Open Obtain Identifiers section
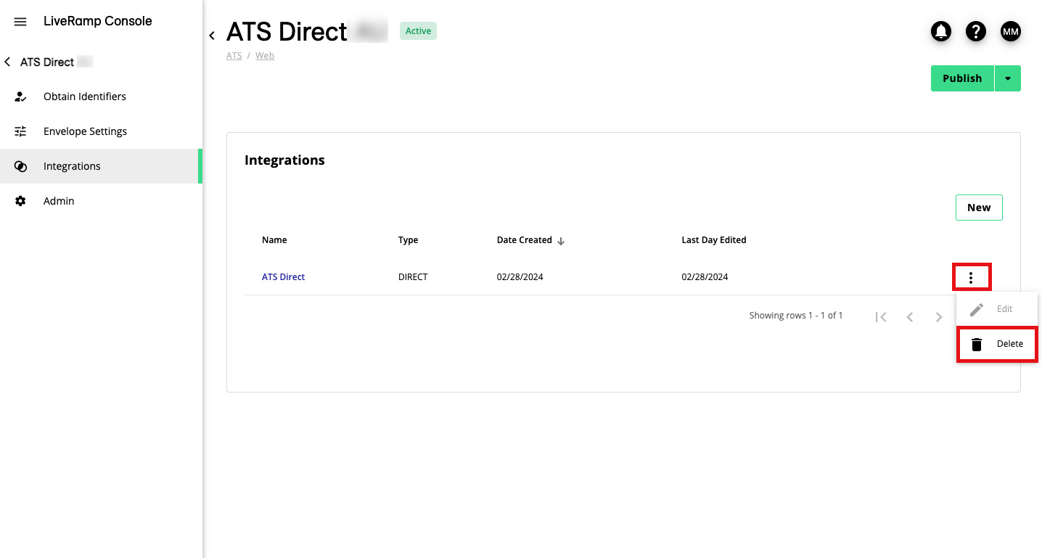1042x558 pixels. pyautogui.click(x=102, y=97)
